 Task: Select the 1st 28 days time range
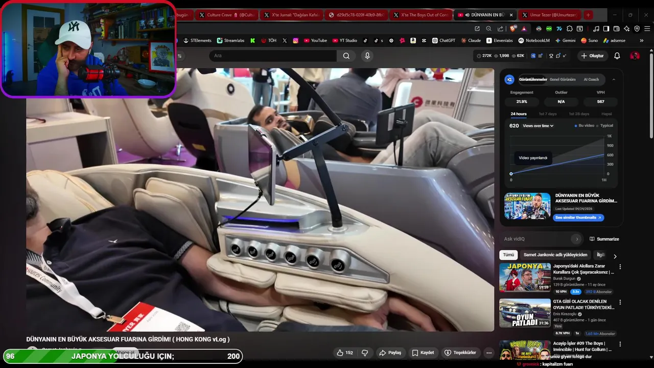[x=578, y=114]
